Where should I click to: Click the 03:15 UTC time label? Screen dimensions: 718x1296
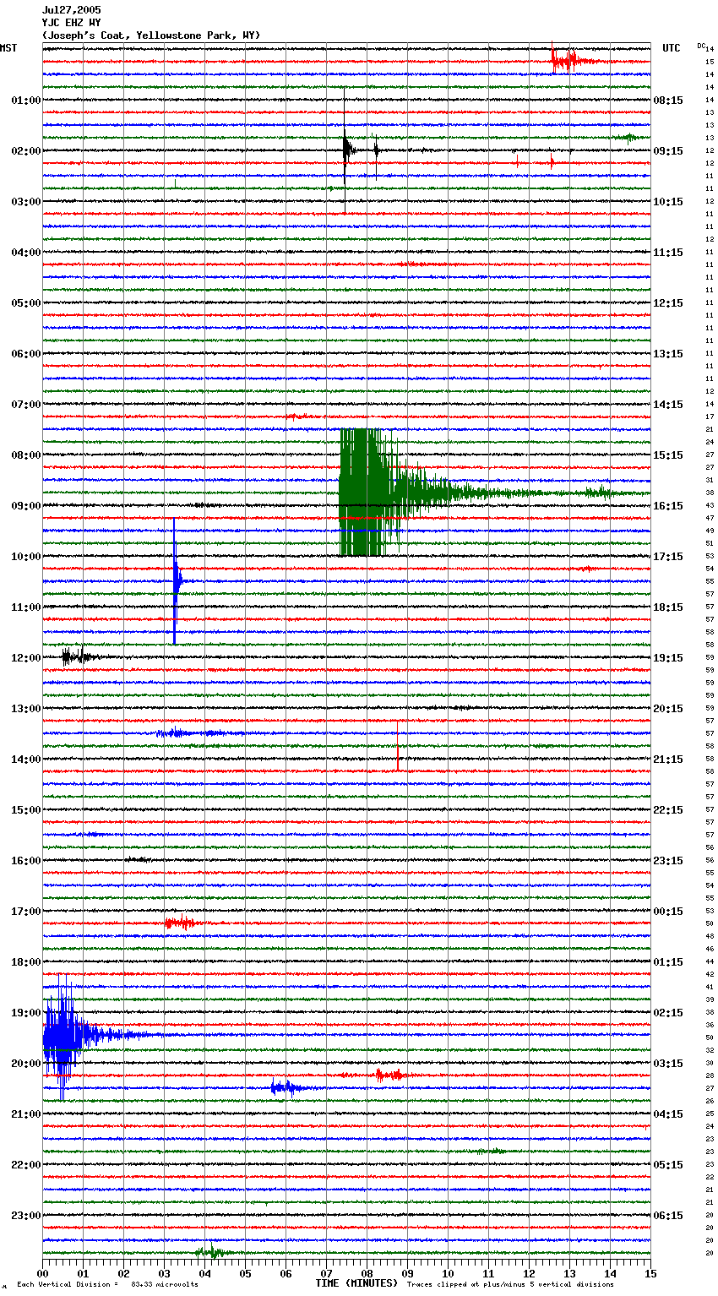[668, 1064]
